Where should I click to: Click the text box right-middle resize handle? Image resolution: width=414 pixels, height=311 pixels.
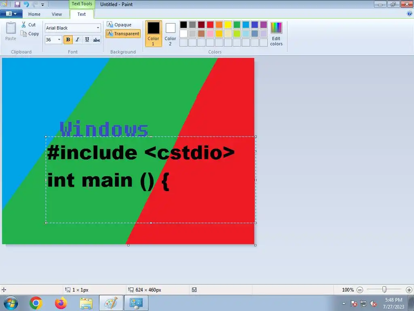pyautogui.click(x=256, y=180)
